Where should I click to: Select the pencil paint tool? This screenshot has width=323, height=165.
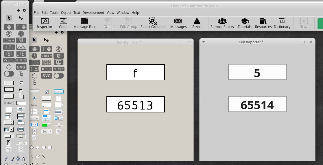pos(6,159)
